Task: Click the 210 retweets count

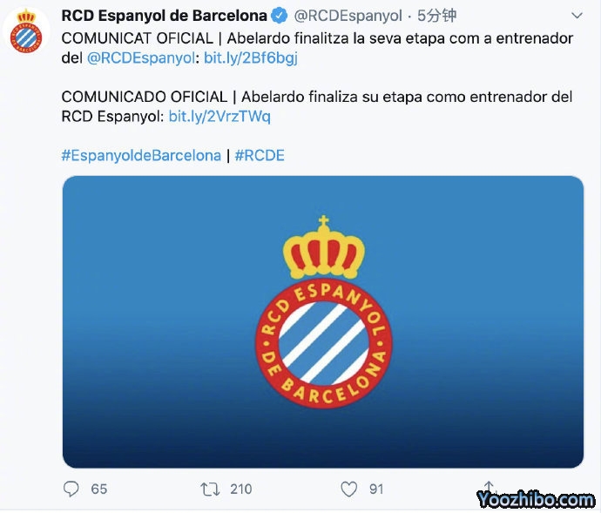Action: click(x=240, y=489)
